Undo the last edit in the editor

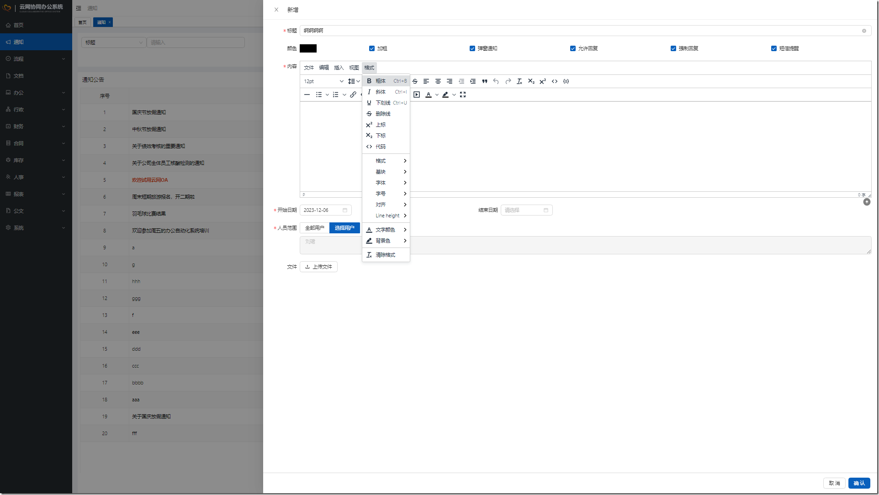[496, 81]
